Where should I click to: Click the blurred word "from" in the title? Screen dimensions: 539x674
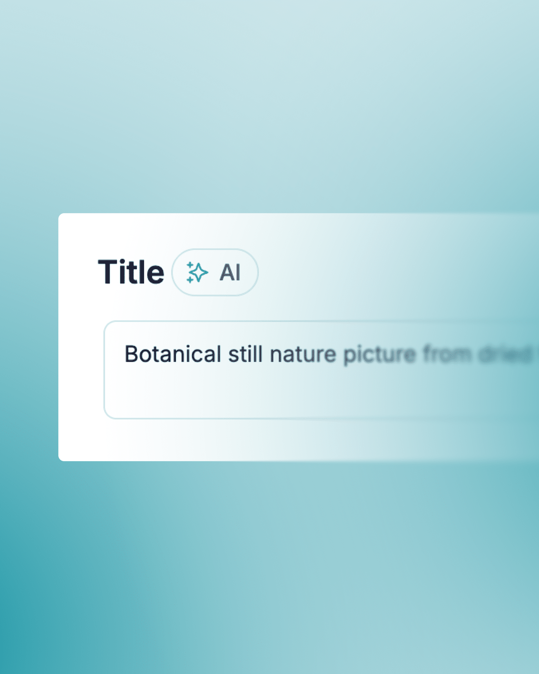[447, 354]
